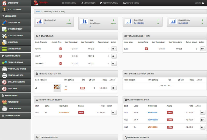Select Batal Bon Kosong clock icon
This screenshot has width=207, height=140.
tap(4, 82)
